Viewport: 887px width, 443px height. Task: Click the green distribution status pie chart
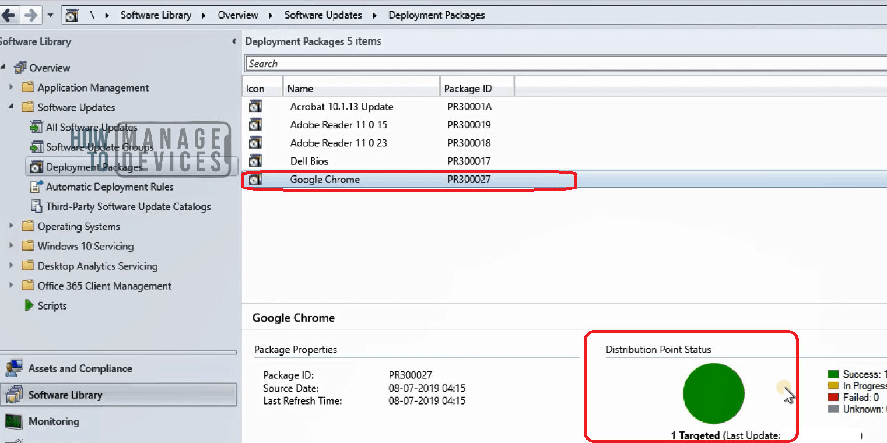(x=714, y=393)
